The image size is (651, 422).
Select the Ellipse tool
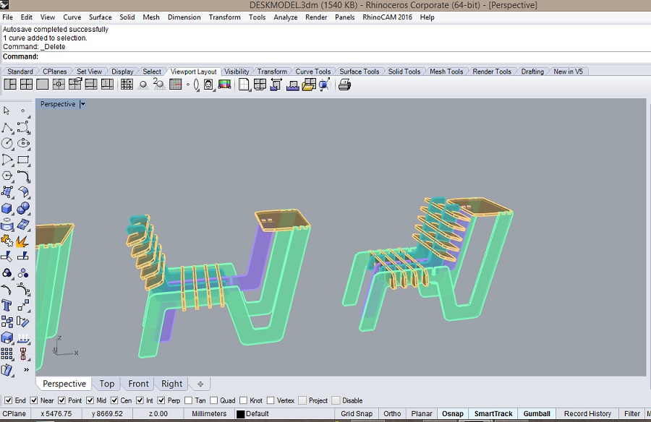(x=23, y=144)
